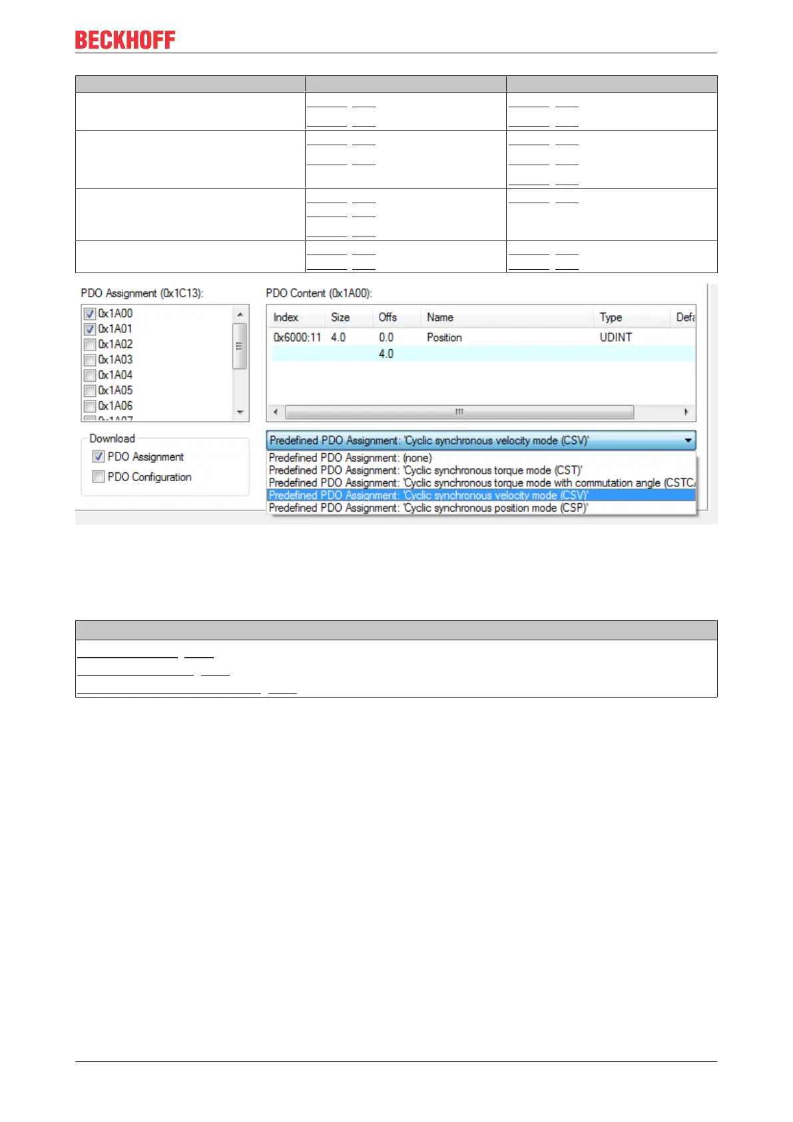The width and height of the screenshot is (793, 1122).
Task: Click the Beckhoff logo
Action: (125, 40)
